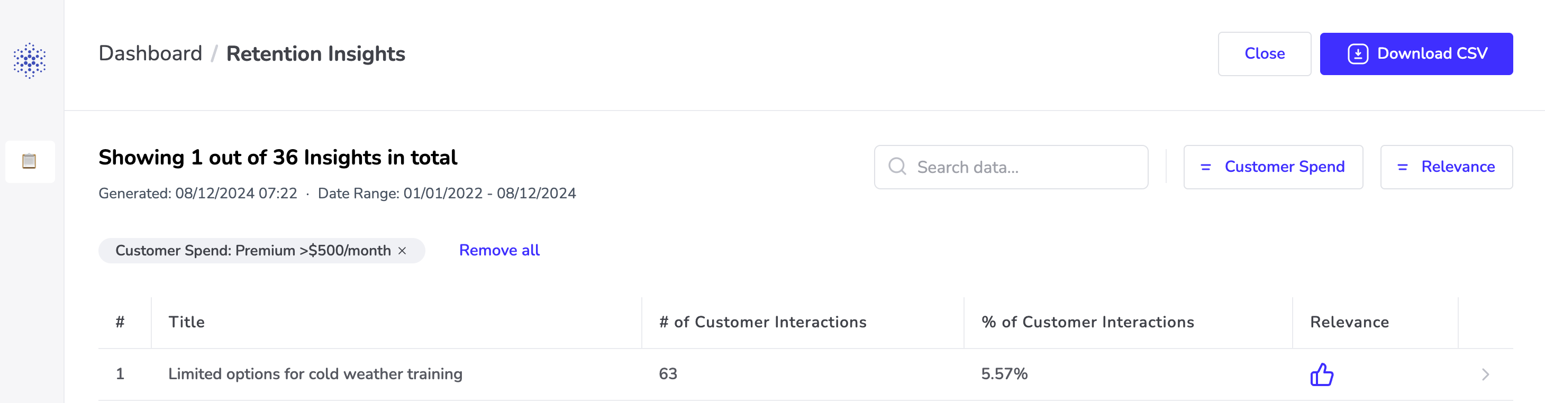Open the Customer Spend filter options

click(x=1273, y=167)
